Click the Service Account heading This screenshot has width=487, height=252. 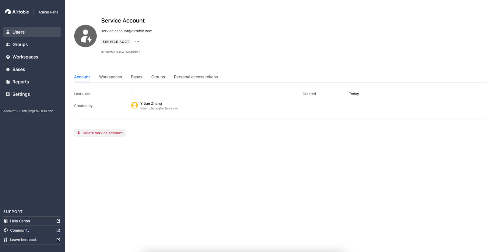point(123,21)
